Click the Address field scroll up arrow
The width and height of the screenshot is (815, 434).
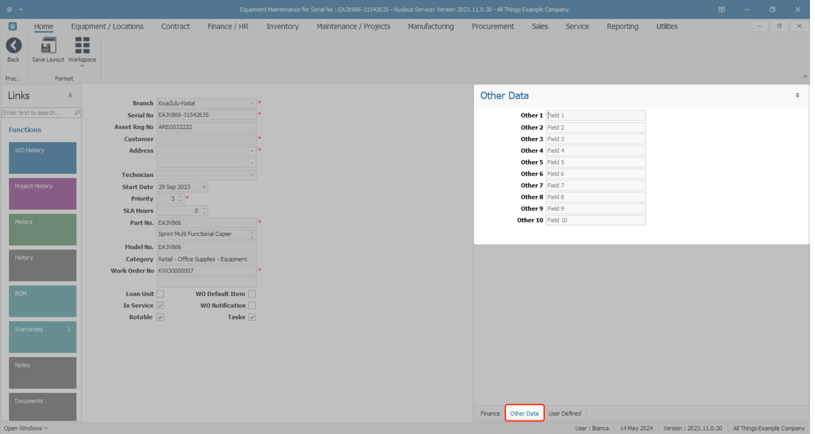[252, 151]
